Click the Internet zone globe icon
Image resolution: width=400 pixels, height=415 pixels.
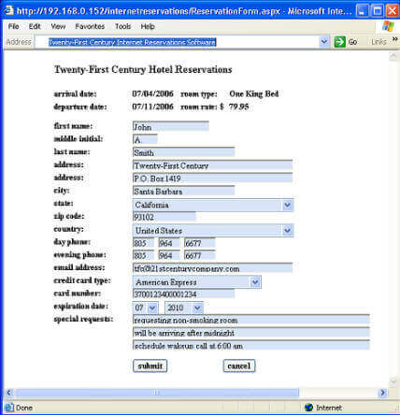point(309,408)
